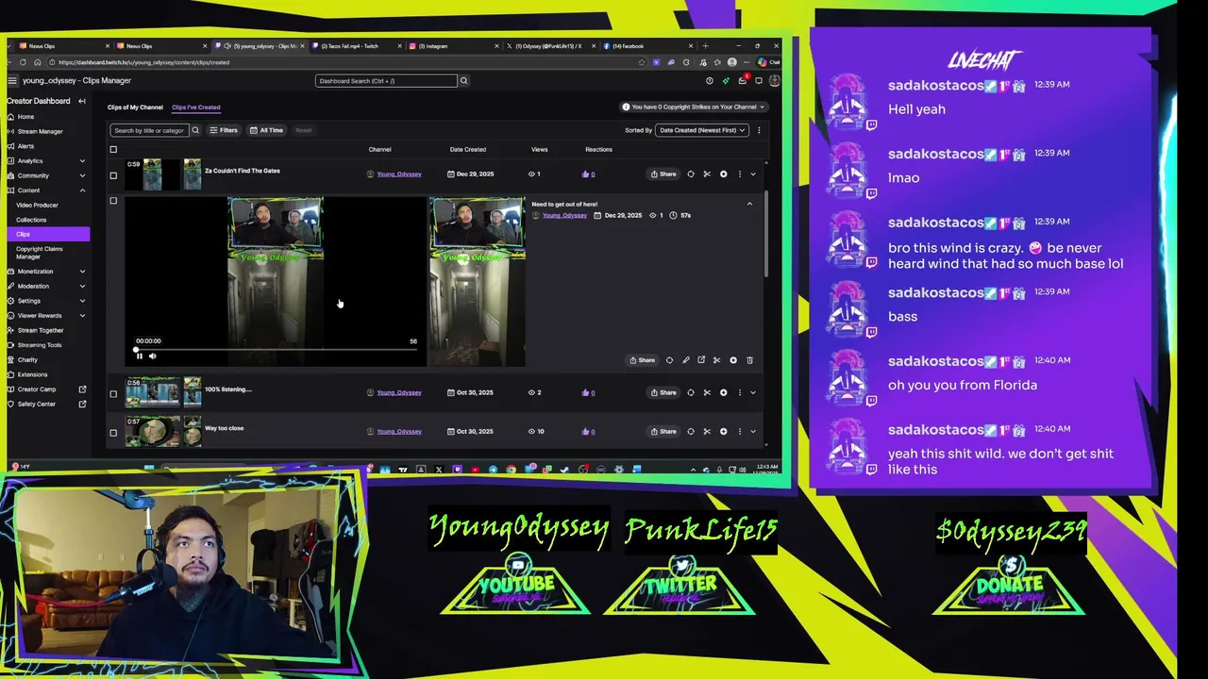Open the hamburger menu beside young_odyssey

click(12, 81)
